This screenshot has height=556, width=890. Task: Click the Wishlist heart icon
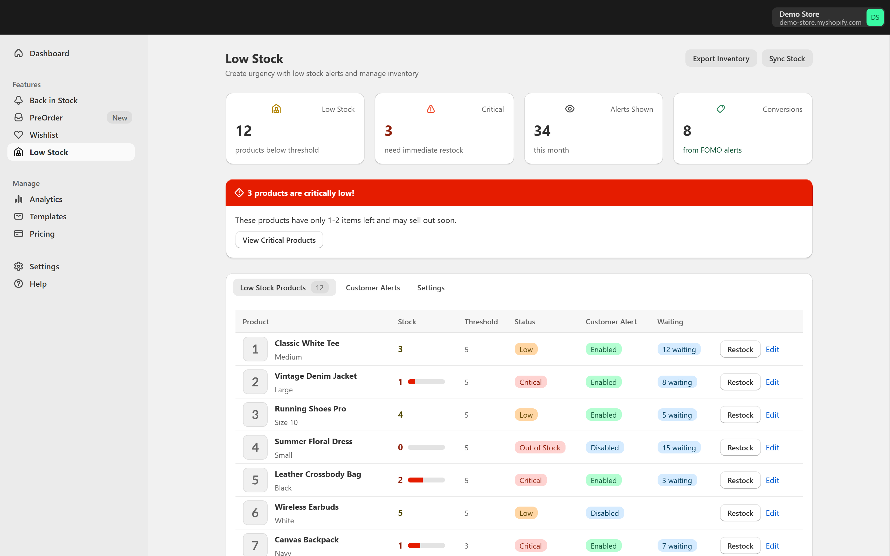(x=19, y=135)
